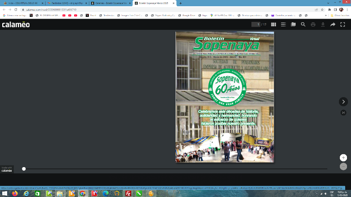Expand the hidden bookmarks overflow chevron

[326, 15]
